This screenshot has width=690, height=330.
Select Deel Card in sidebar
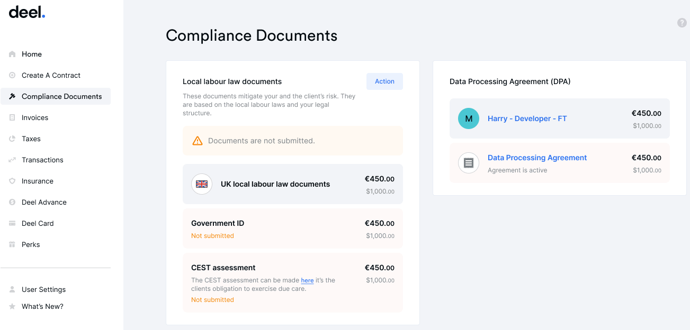pos(56,223)
